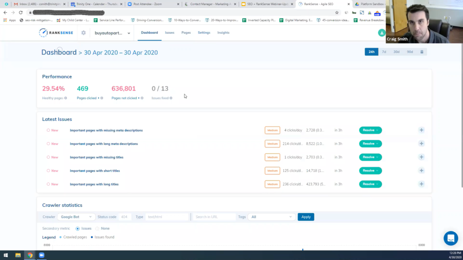Click Crawled pages legend color dot
The height and width of the screenshot is (260, 463).
[x=61, y=237]
